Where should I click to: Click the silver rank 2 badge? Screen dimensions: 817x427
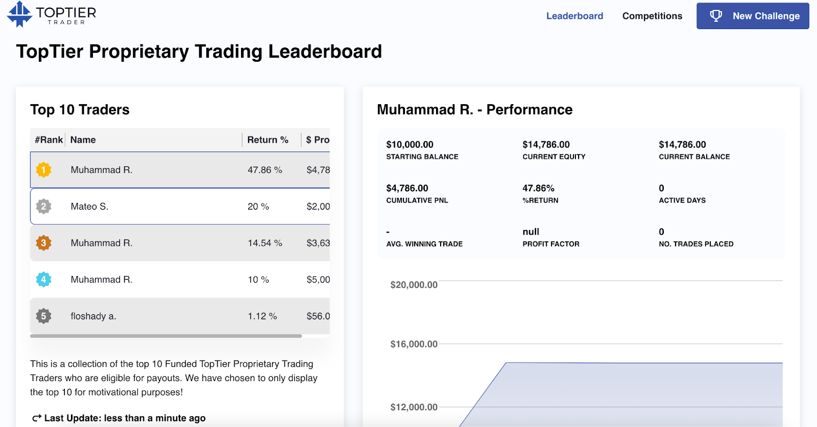tap(43, 207)
